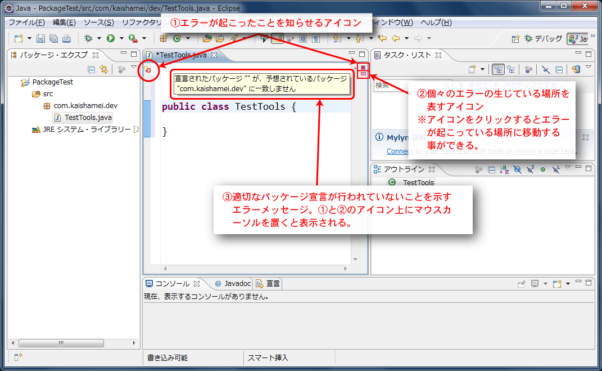Click the Open Task folder icon
The image size is (602, 371).
(x=220, y=38)
